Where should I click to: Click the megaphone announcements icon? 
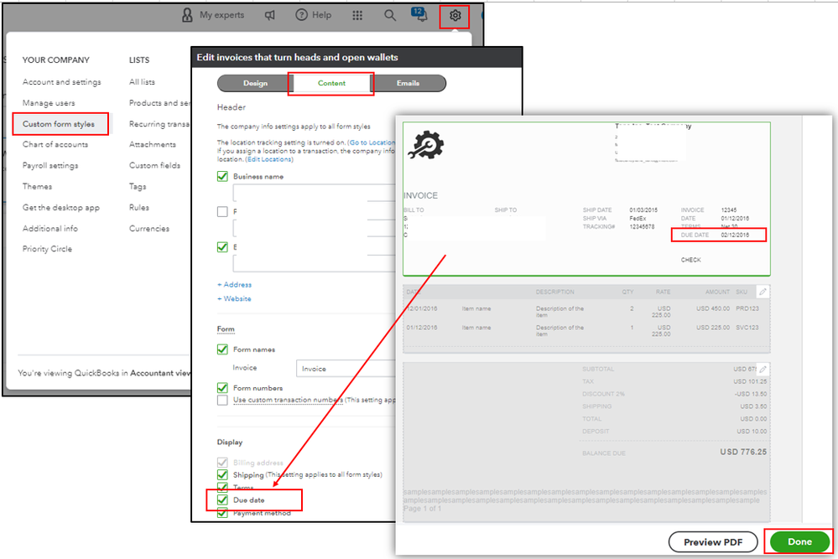[x=270, y=15]
